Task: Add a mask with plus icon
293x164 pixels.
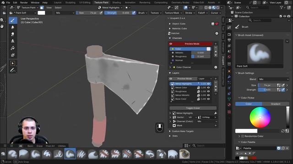Action: (216, 126)
